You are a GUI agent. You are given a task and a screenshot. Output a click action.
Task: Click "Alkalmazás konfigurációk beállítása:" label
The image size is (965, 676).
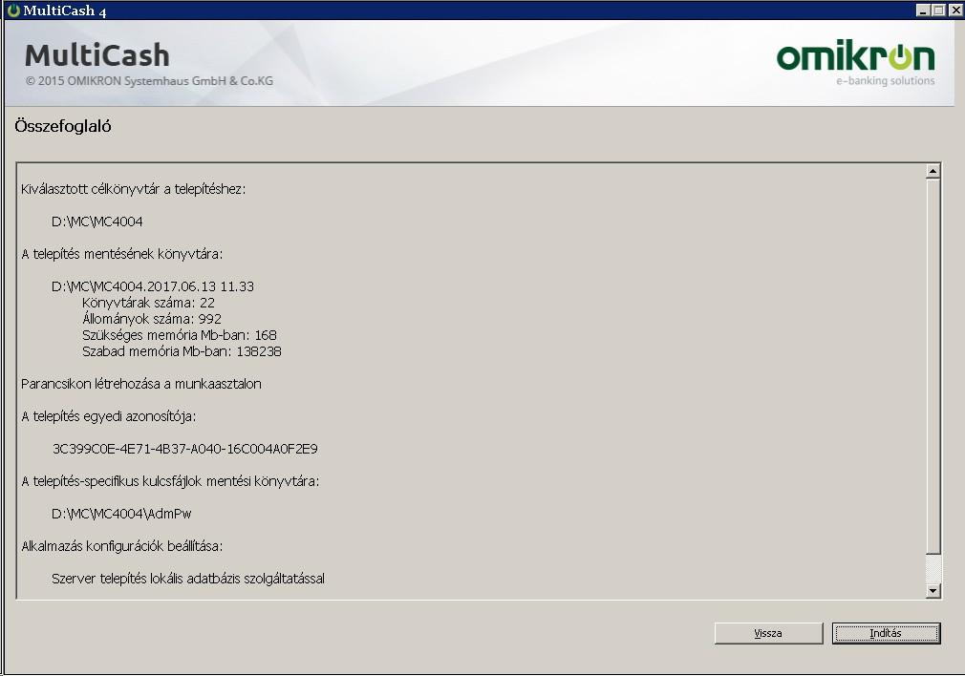click(x=122, y=546)
